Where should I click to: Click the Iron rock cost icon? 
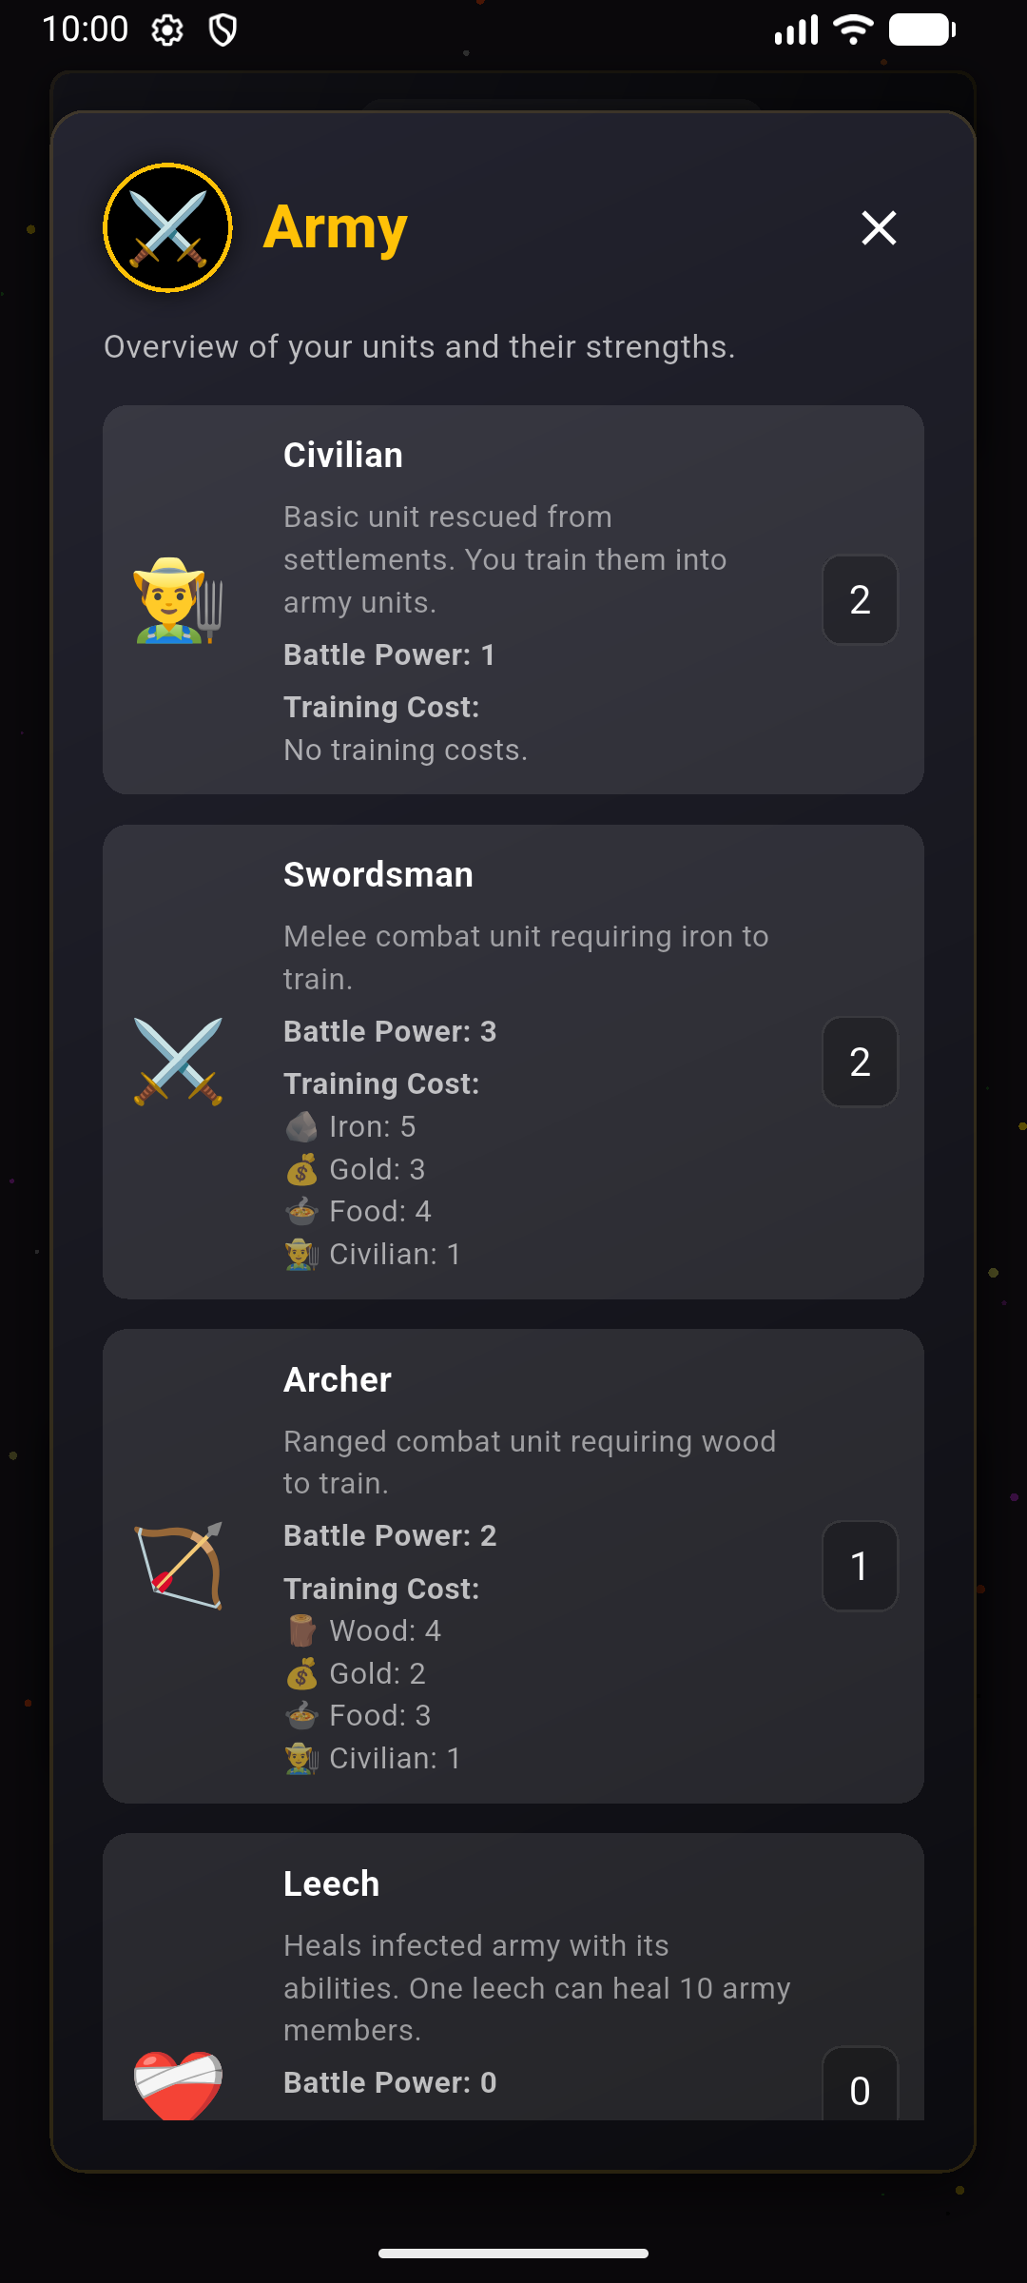[x=301, y=1127]
